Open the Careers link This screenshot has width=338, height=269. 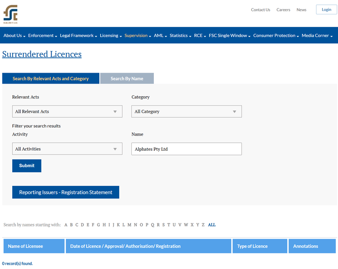[283, 10]
